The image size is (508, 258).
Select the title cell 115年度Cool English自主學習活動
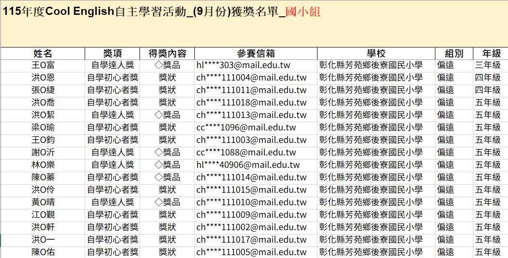[254, 23]
